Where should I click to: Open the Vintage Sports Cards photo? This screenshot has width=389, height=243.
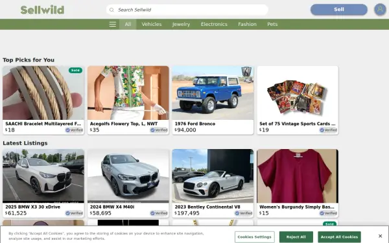coord(298,93)
